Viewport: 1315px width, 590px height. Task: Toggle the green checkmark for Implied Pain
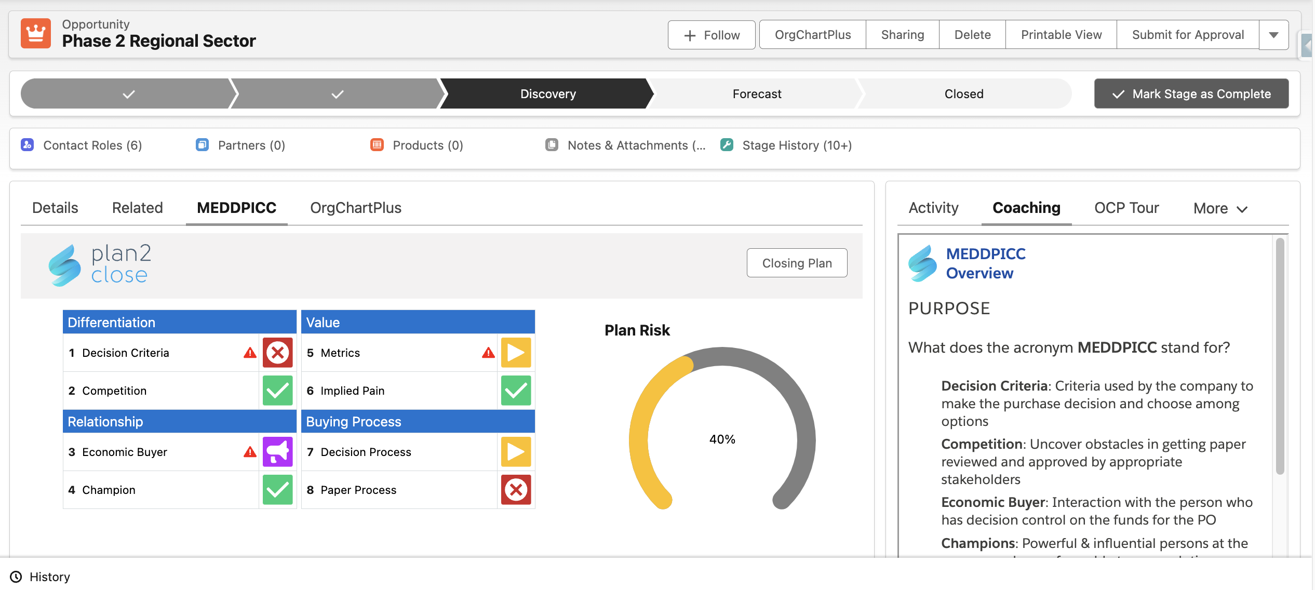516,391
